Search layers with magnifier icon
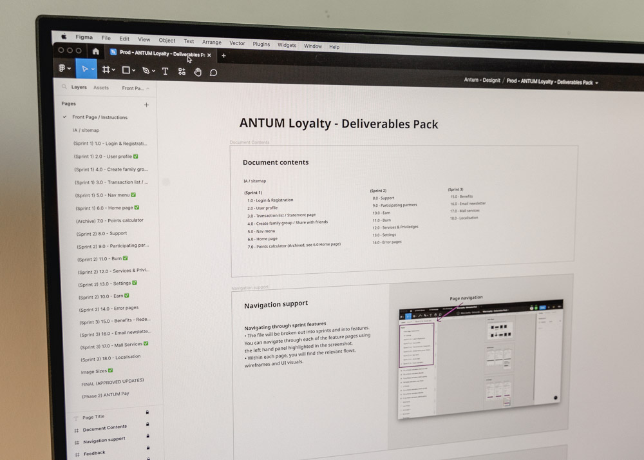The height and width of the screenshot is (460, 644). 64,87
